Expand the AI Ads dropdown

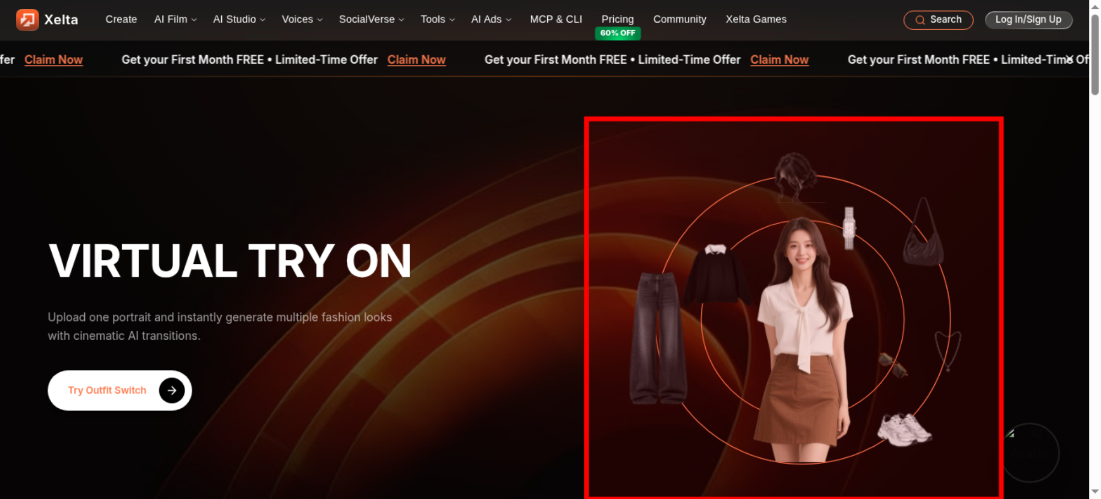tap(491, 19)
